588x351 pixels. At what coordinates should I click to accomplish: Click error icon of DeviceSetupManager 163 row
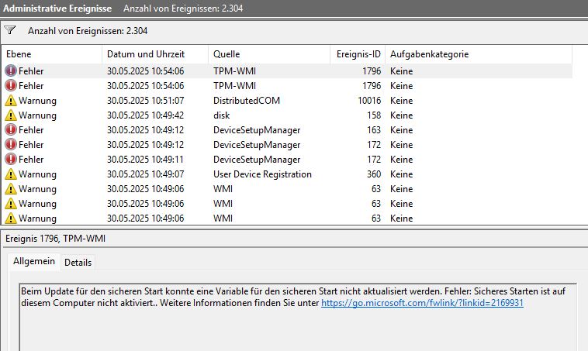pyautogui.click(x=11, y=129)
